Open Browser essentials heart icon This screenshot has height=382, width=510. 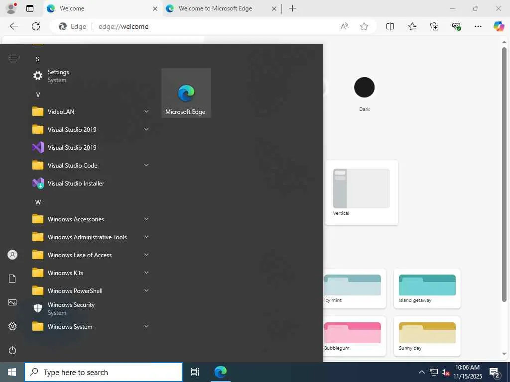tap(456, 26)
